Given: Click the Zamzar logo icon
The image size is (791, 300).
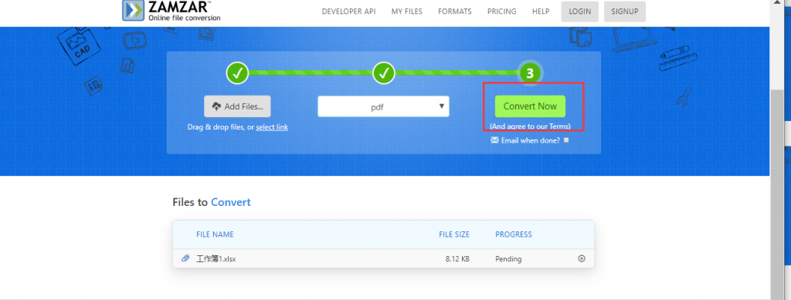Looking at the screenshot, I should pyautogui.click(x=134, y=10).
